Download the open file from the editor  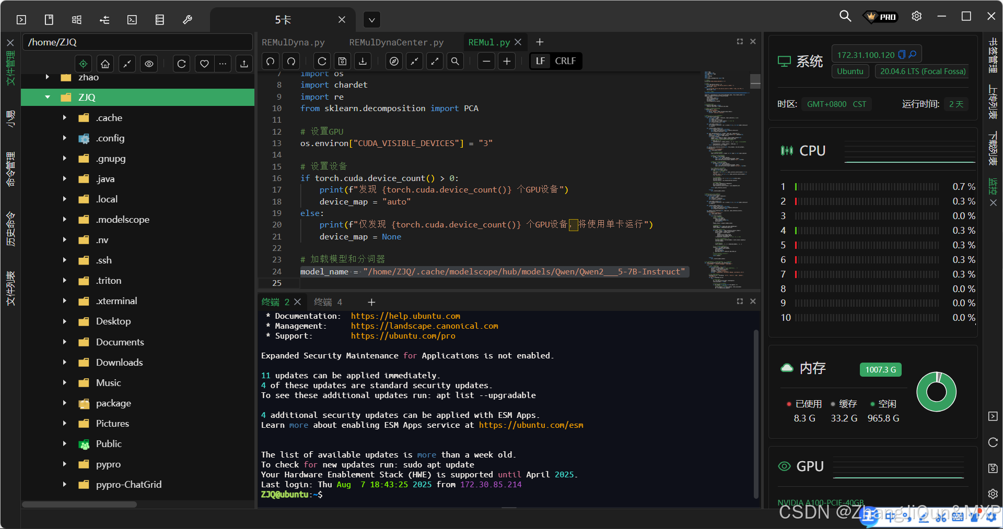(x=363, y=61)
